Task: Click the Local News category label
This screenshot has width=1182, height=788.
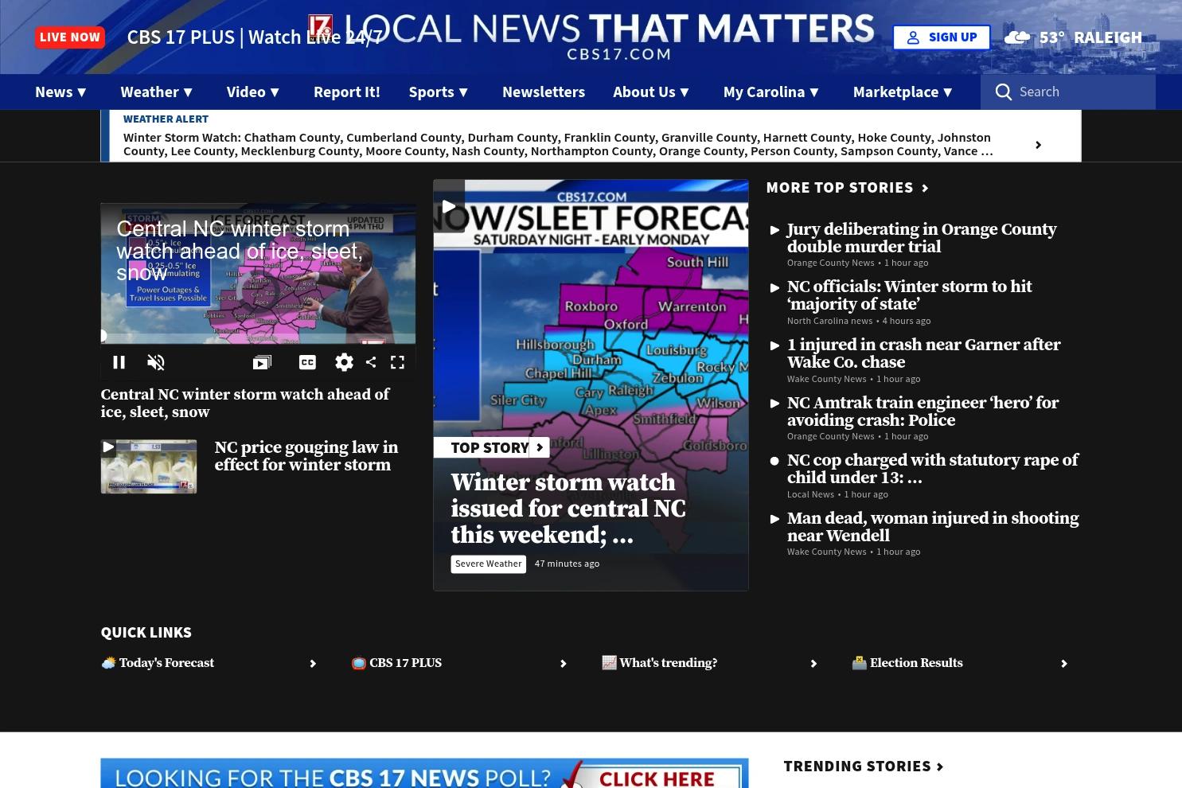Action: tap(810, 494)
